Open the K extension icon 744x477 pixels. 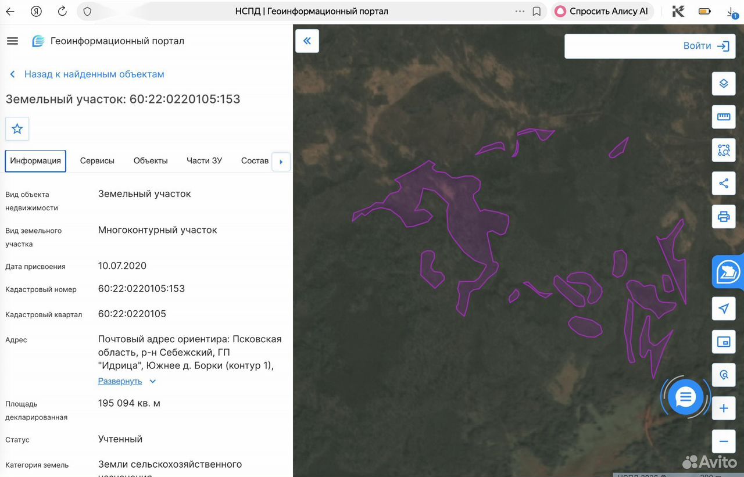point(678,11)
